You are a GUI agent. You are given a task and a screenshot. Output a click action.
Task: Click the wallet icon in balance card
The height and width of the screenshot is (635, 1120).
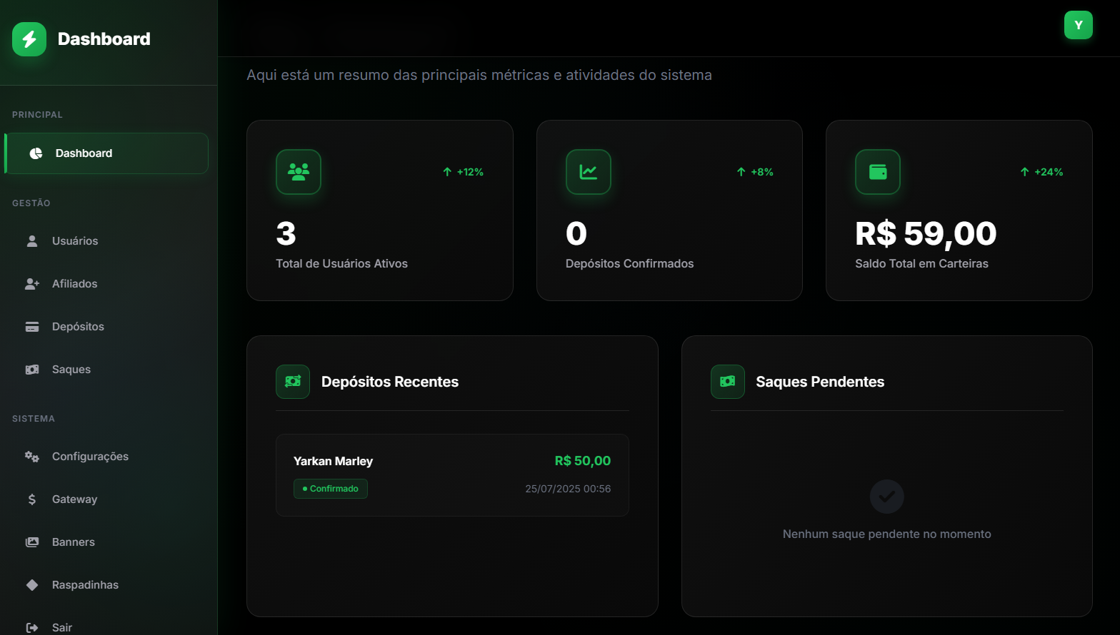pyautogui.click(x=877, y=172)
